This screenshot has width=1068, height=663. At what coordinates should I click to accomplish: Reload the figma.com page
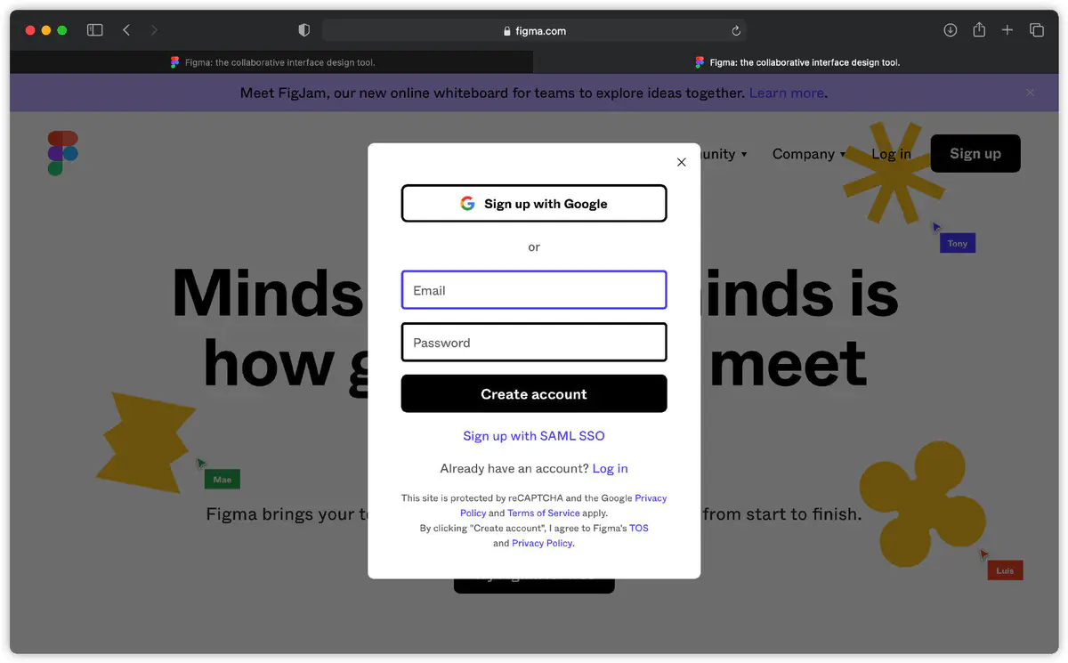click(x=736, y=30)
